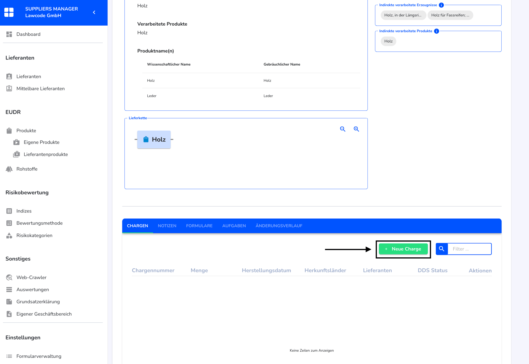Select the Aufgaben tab
The image size is (529, 364).
234,226
